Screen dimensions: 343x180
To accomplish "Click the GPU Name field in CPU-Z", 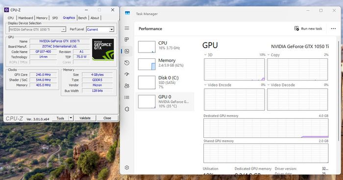I will [59, 41].
